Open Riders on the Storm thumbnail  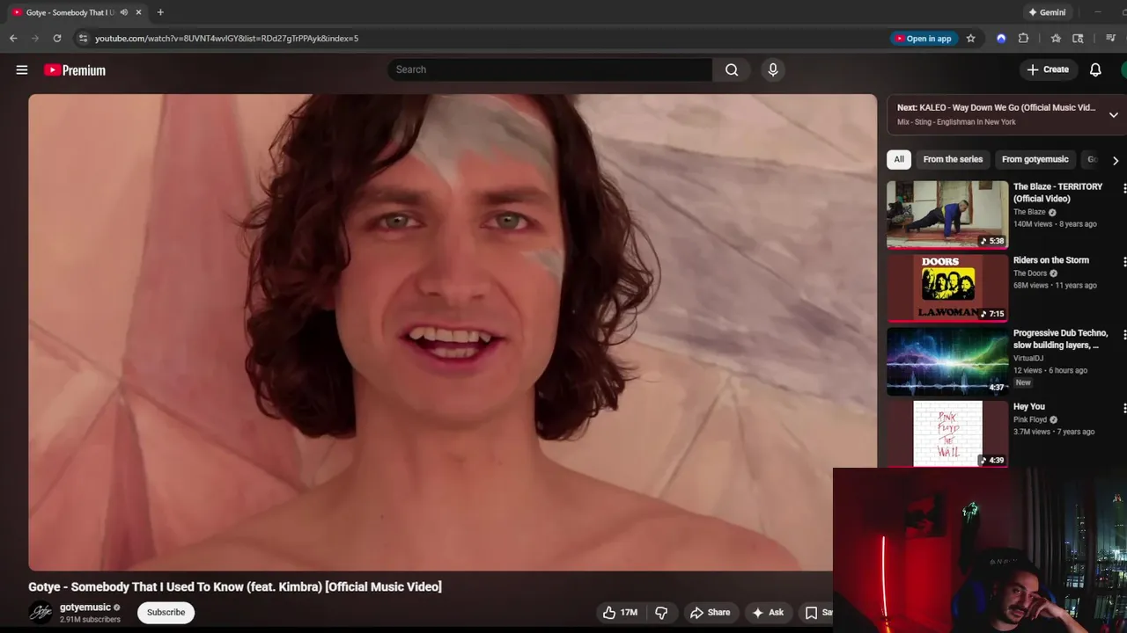(x=947, y=287)
